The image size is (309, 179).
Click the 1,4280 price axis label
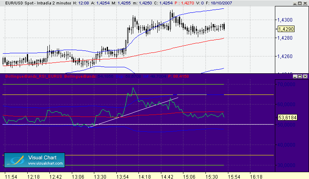[285, 38]
